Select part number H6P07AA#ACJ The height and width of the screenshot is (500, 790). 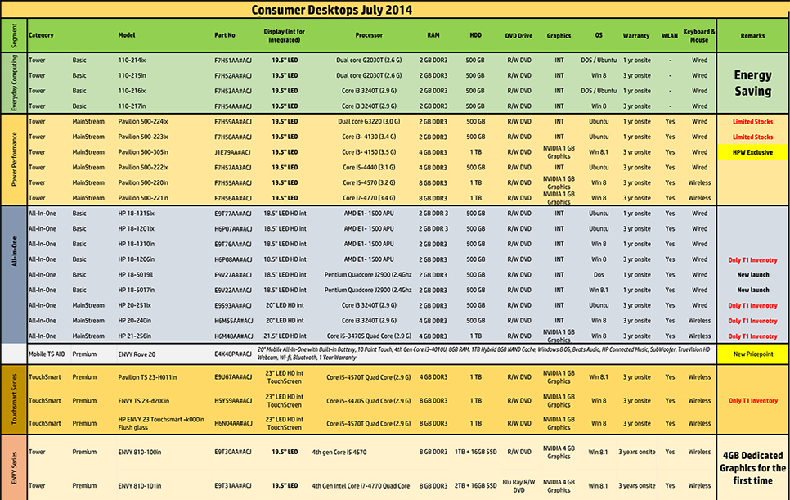click(233, 229)
